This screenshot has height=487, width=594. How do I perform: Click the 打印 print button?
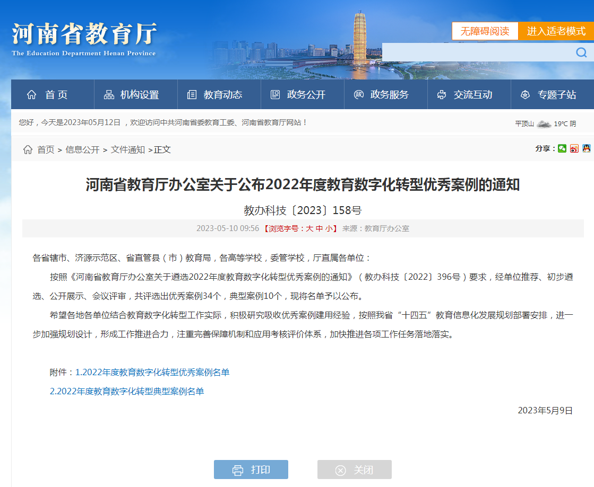tap(251, 470)
